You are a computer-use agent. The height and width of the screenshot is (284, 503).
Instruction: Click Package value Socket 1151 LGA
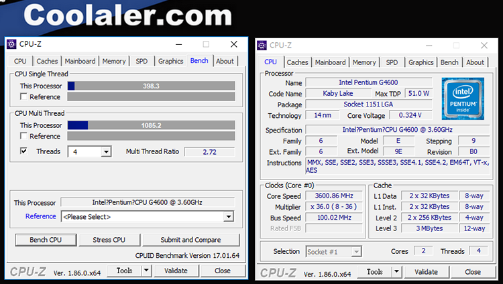[368, 104]
